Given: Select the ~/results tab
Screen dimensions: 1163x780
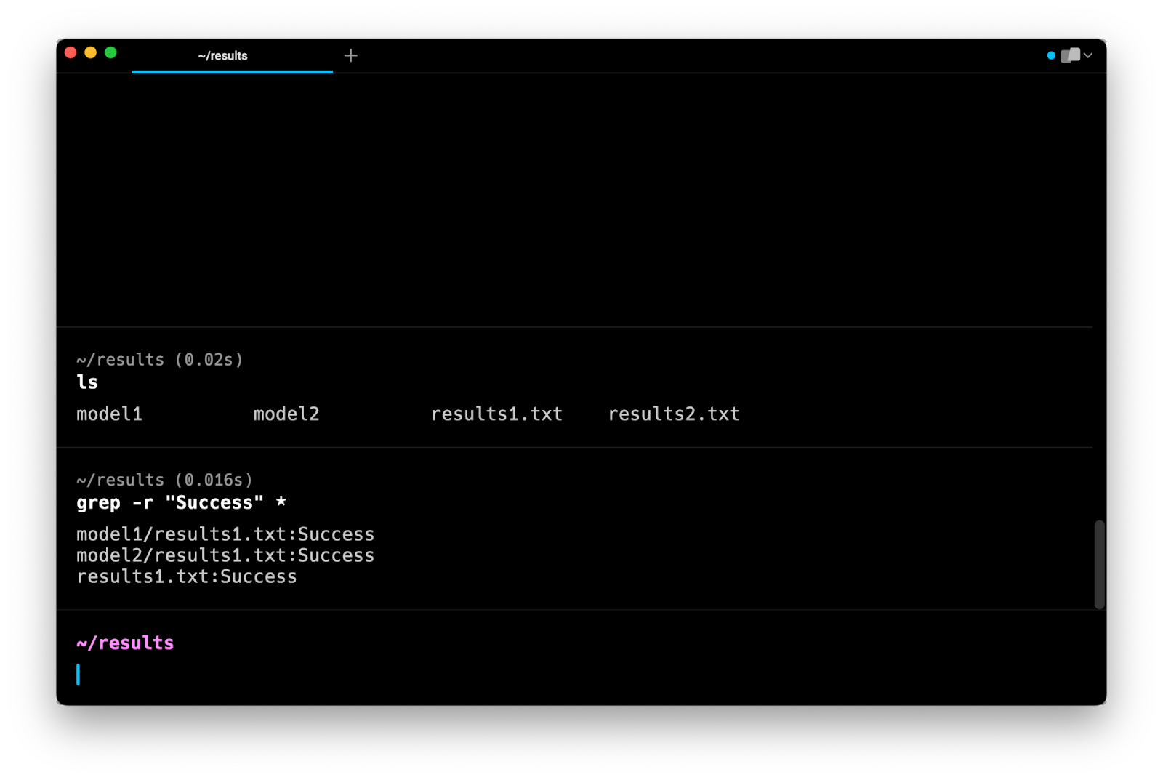Looking at the screenshot, I should pos(223,56).
